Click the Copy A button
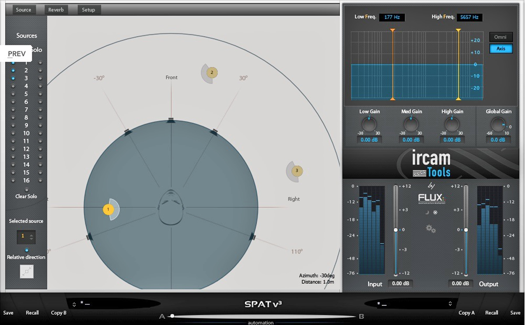525x325 pixels. (466, 313)
